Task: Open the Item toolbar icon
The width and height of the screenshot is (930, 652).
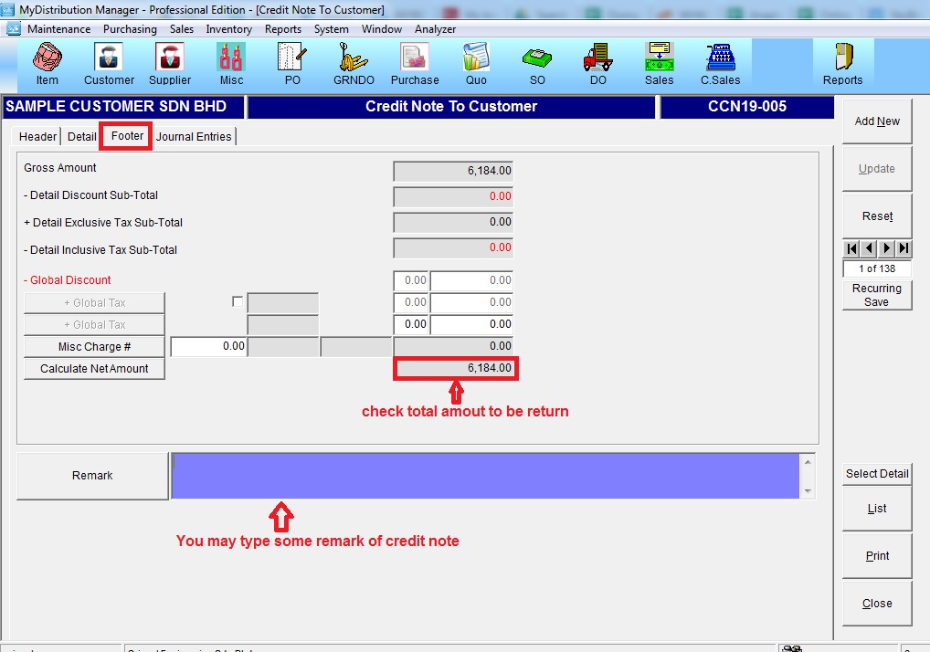Action: point(47,64)
